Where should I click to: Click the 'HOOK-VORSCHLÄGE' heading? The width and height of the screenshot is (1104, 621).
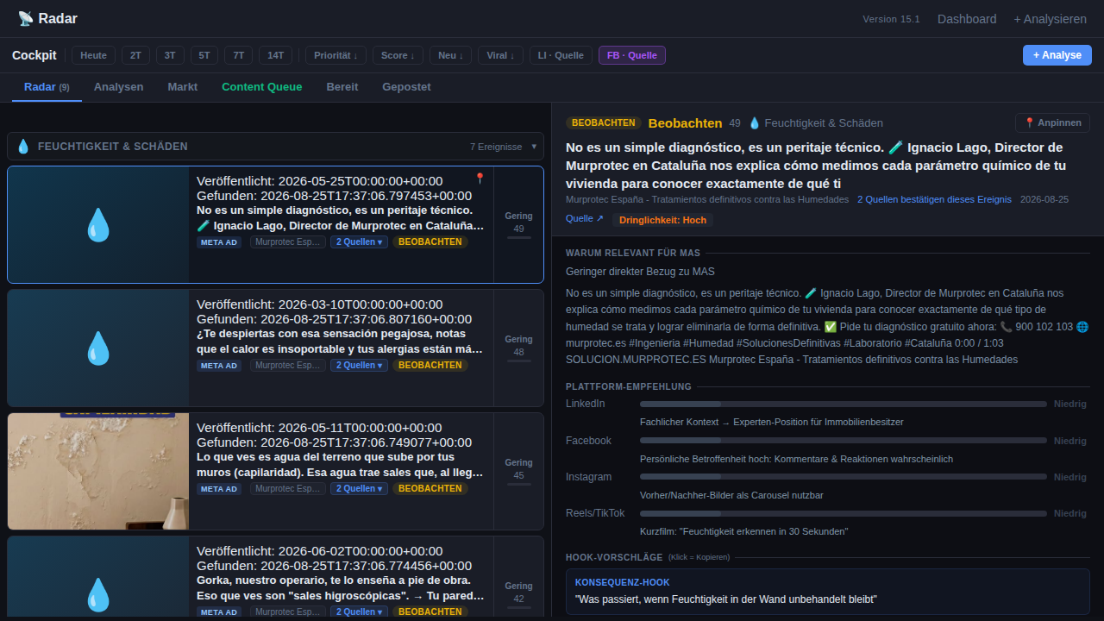pos(614,557)
